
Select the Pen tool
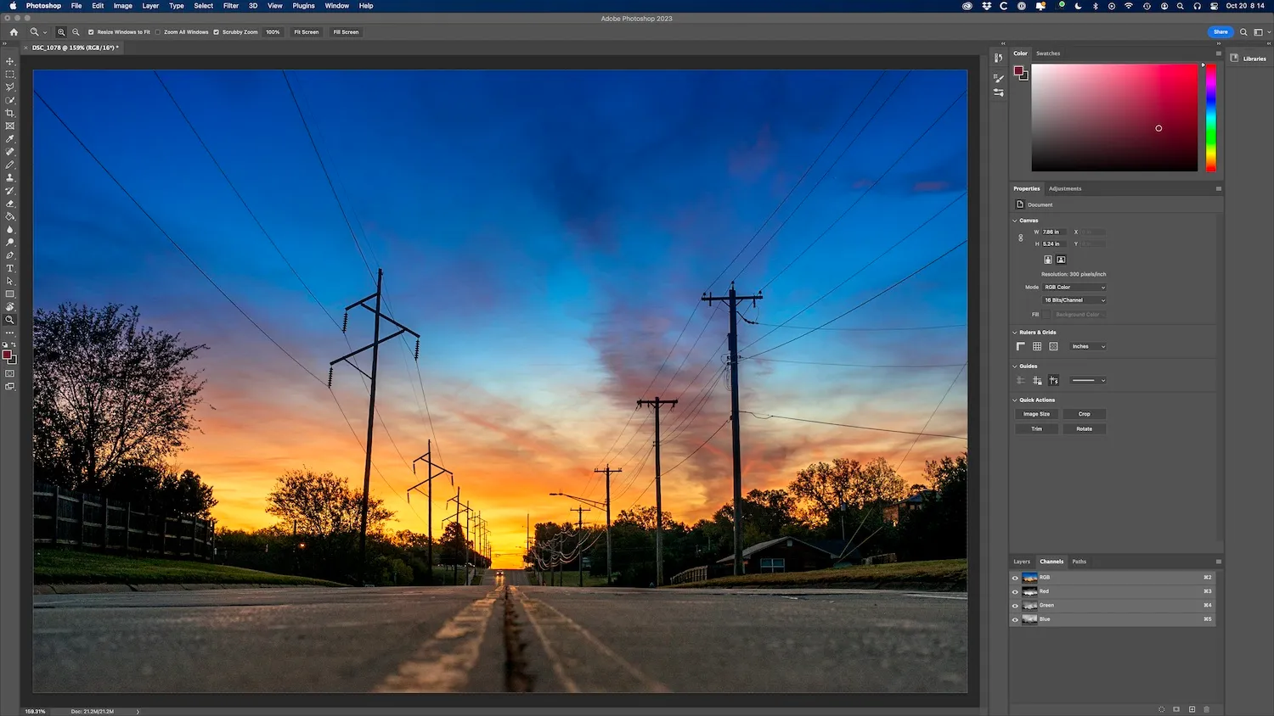(10, 255)
